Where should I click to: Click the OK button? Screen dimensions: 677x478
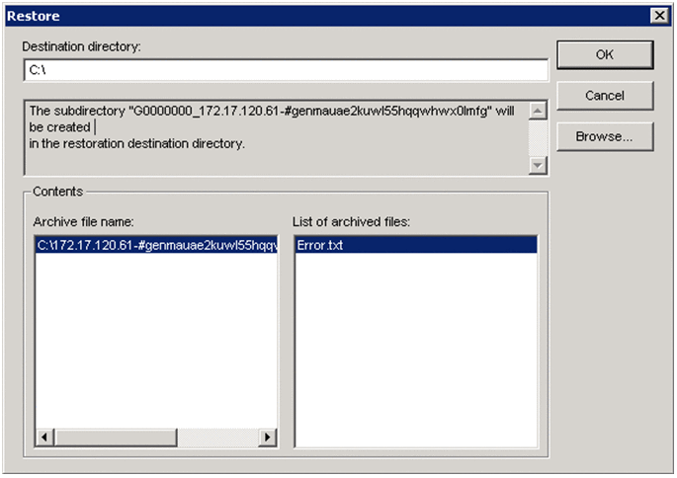[605, 54]
